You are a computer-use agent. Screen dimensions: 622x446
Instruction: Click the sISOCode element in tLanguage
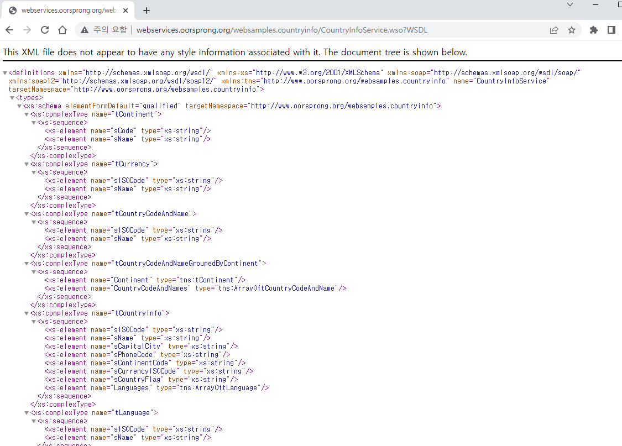133,430
